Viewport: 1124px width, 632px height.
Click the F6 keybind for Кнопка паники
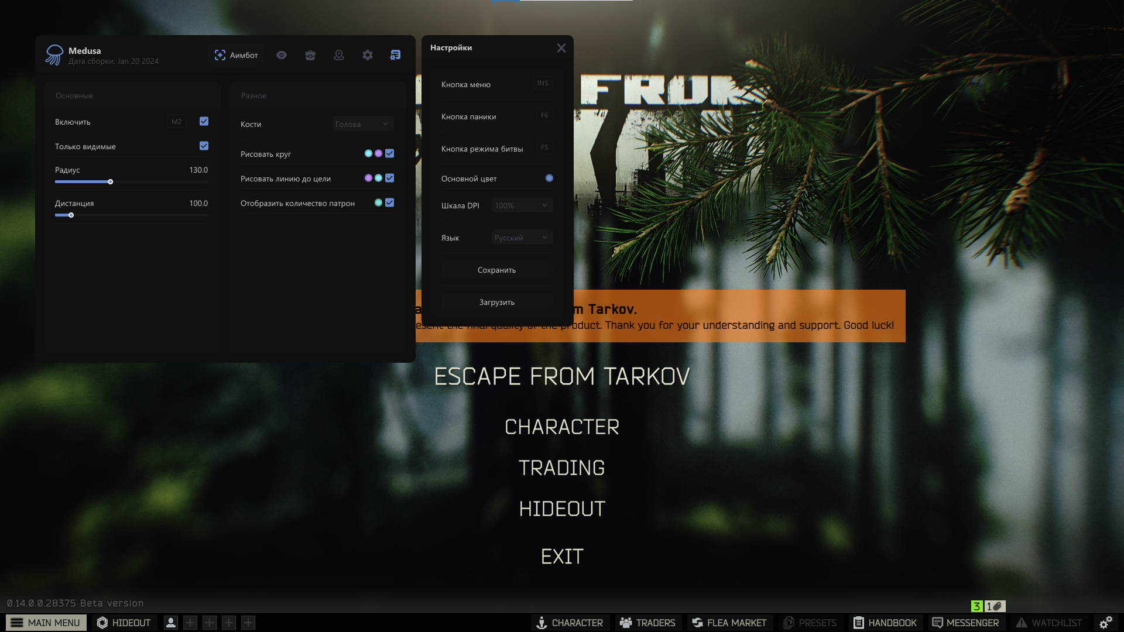544,115
